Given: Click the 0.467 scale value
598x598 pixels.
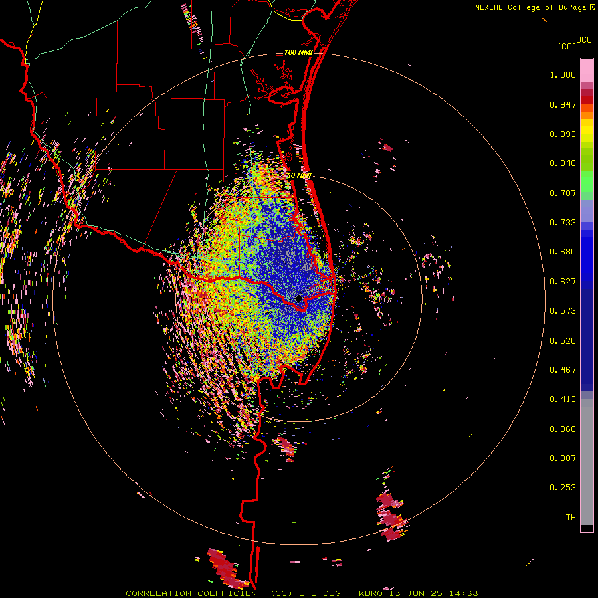Looking at the screenshot, I should [x=563, y=370].
